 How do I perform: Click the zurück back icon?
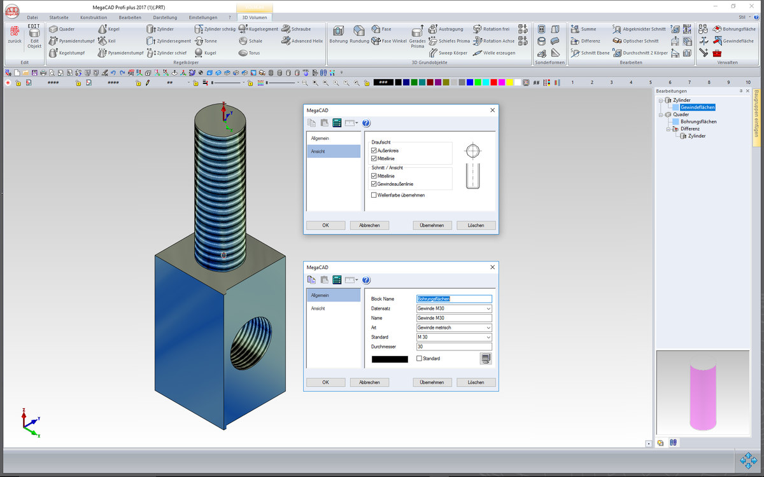click(14, 35)
